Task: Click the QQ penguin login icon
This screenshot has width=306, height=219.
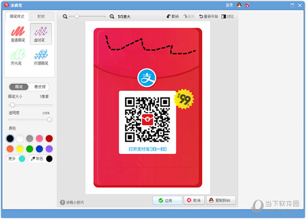Action: pos(239,5)
